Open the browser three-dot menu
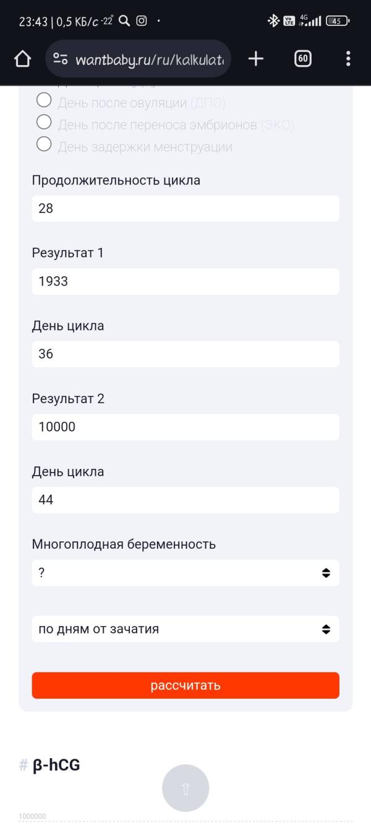 point(348,59)
